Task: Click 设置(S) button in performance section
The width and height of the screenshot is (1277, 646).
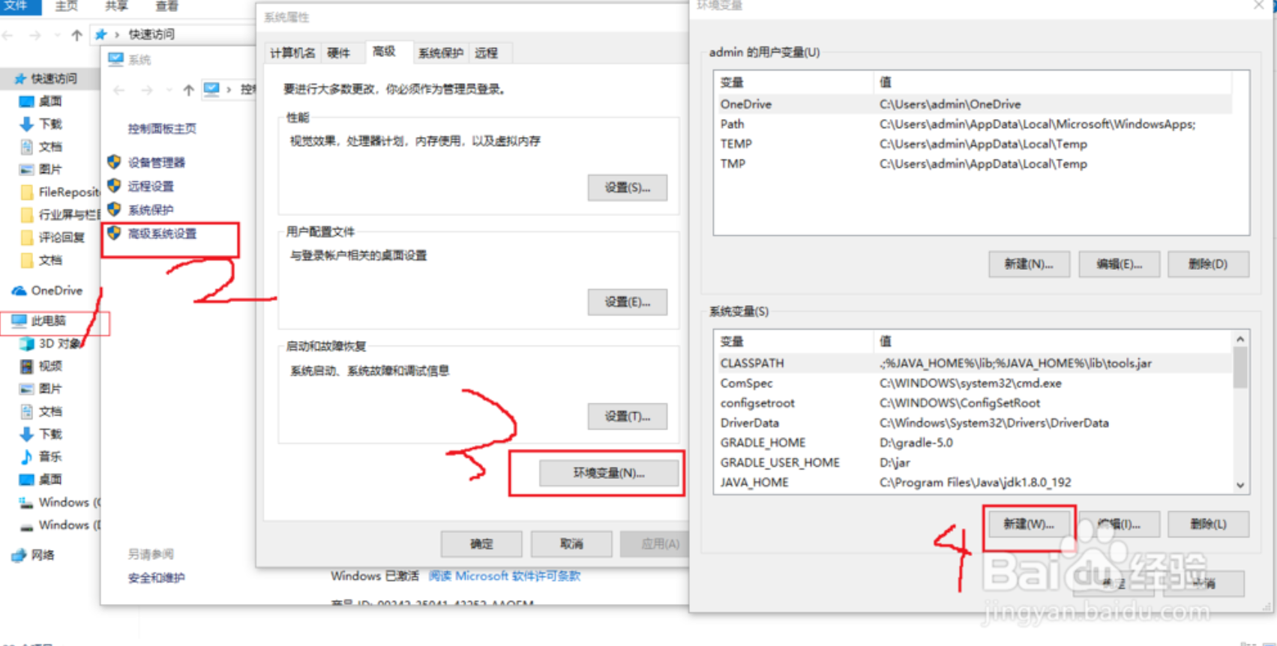Action: pyautogui.click(x=628, y=187)
